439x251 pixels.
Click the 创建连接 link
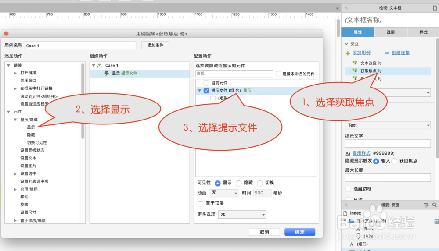pos(400,53)
